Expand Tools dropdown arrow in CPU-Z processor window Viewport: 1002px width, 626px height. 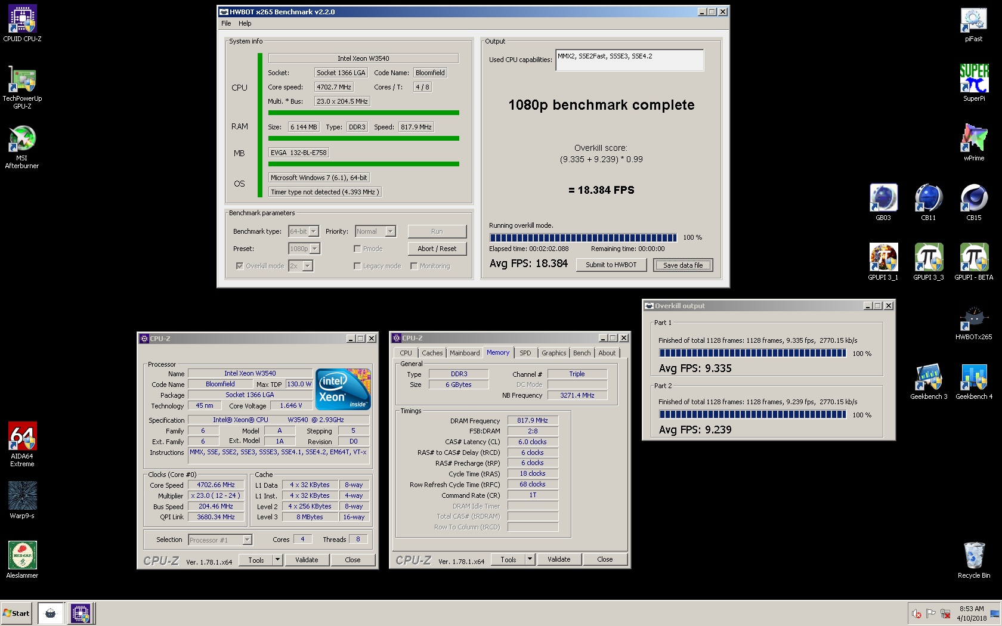pos(277,560)
